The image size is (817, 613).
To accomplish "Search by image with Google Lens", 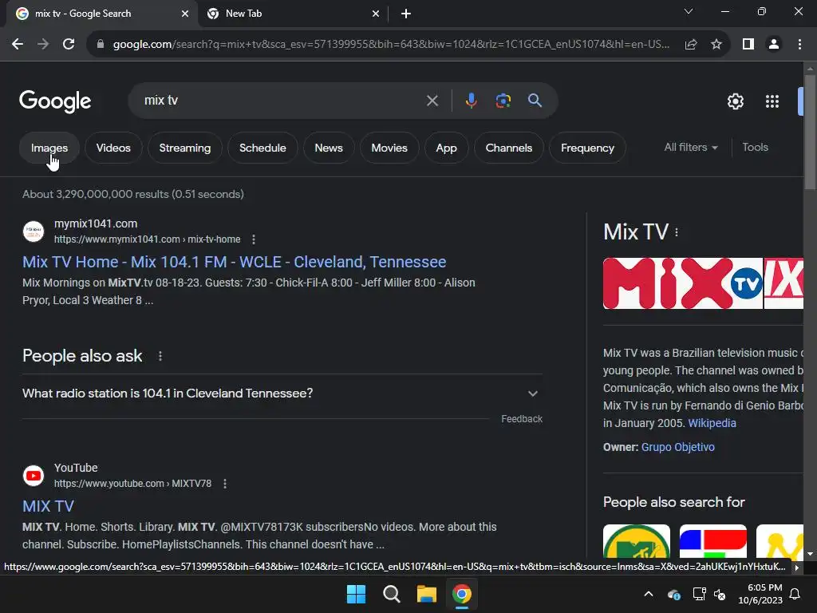I will 503,101.
